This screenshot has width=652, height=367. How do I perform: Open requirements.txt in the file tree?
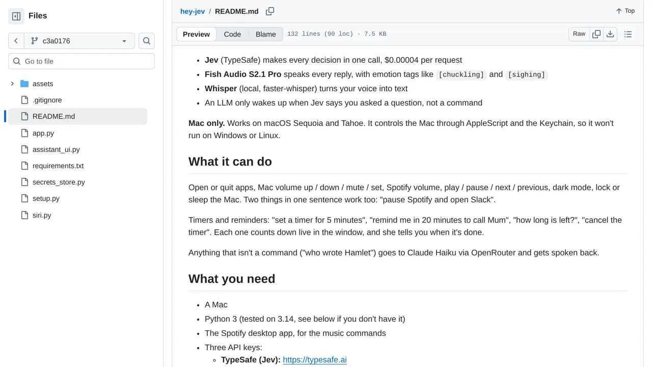pos(58,166)
